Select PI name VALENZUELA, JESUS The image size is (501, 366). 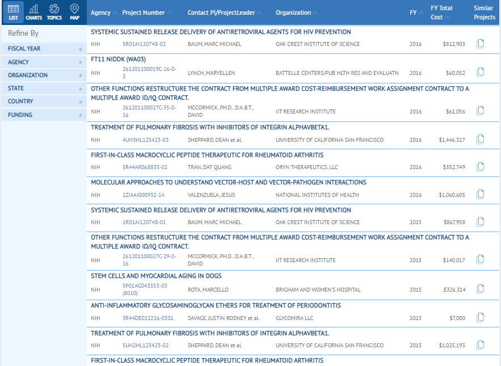[x=211, y=195]
